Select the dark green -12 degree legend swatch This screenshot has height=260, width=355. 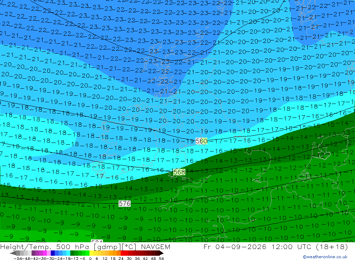[72, 253]
